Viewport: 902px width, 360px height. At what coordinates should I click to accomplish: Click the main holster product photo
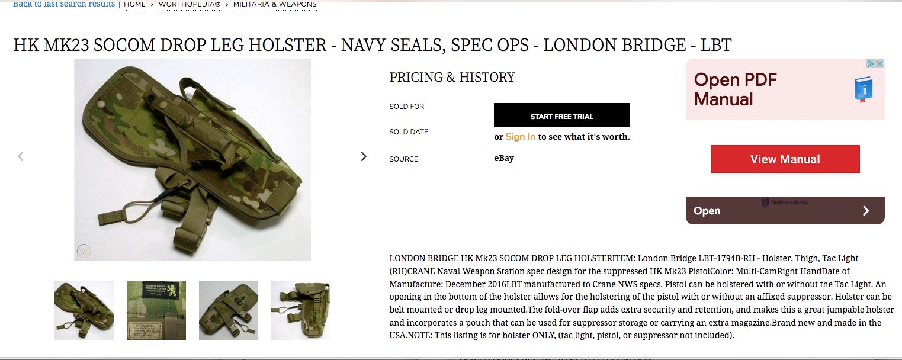coord(192,160)
